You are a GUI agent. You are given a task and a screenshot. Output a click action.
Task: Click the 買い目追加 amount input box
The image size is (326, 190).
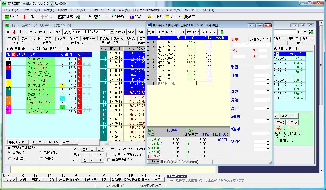[x=204, y=83]
